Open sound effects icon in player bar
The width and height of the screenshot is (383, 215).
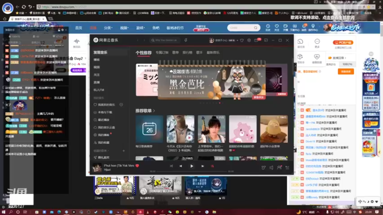tap(263, 168)
